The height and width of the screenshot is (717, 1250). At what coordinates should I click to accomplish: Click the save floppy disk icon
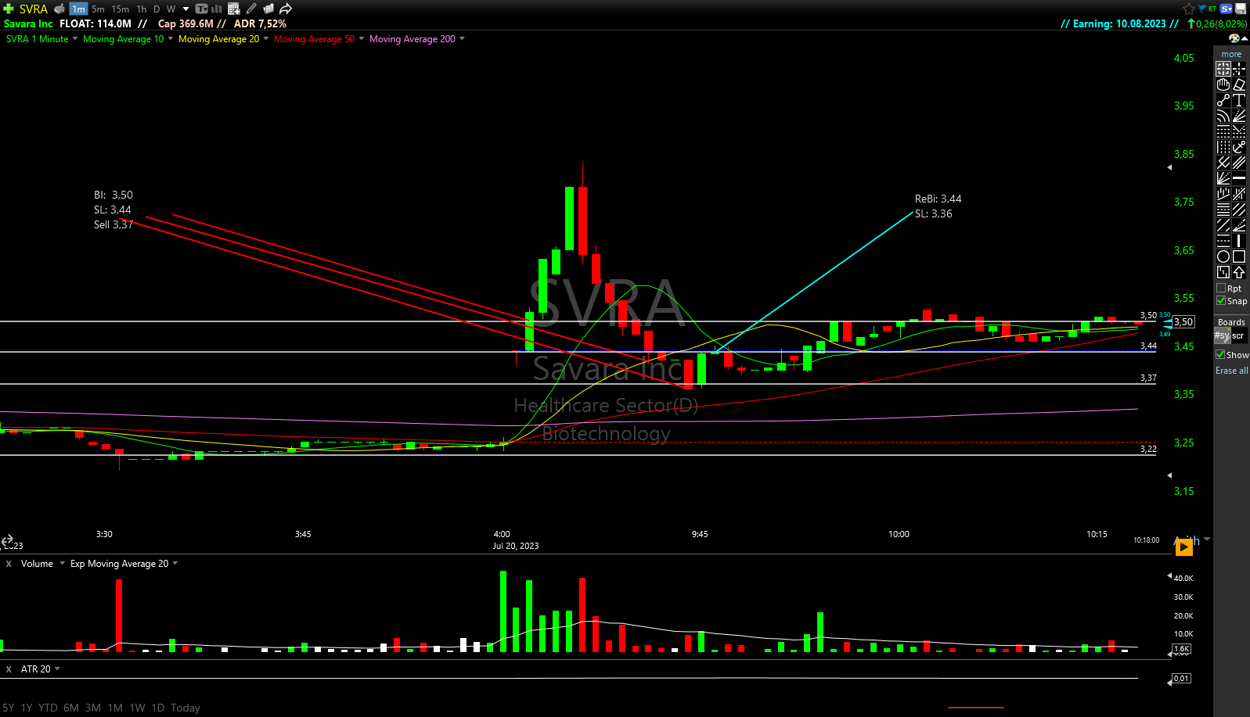(x=1241, y=9)
